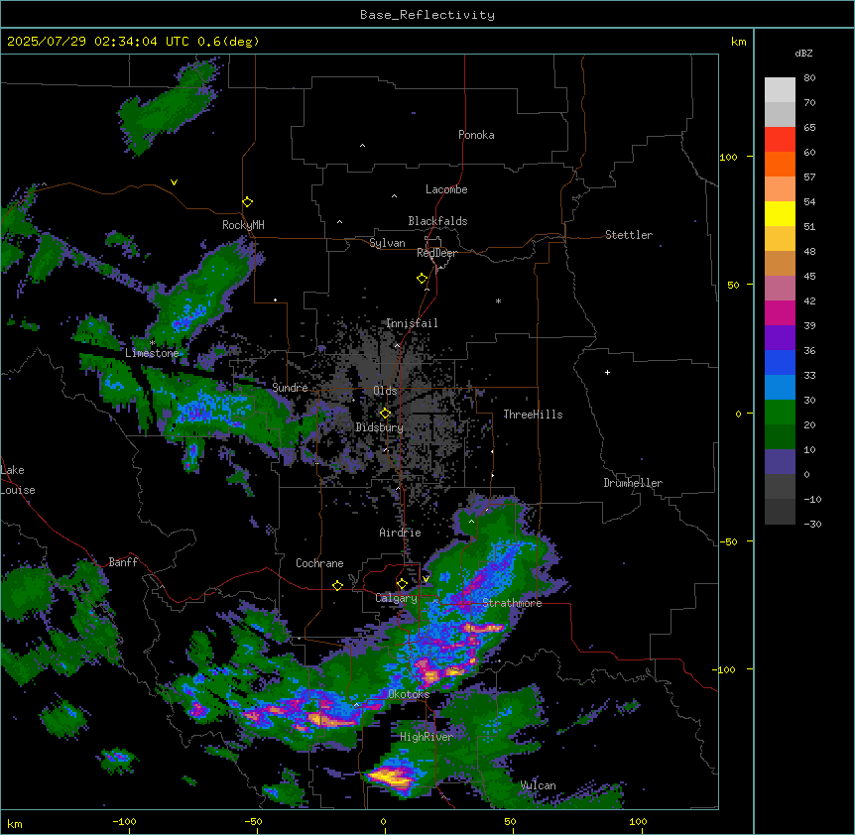Click the Vulcan label

[x=539, y=785]
